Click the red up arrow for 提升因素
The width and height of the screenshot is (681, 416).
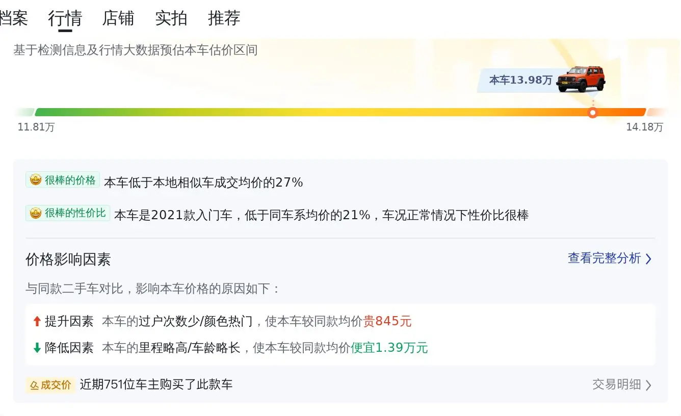[37, 321]
